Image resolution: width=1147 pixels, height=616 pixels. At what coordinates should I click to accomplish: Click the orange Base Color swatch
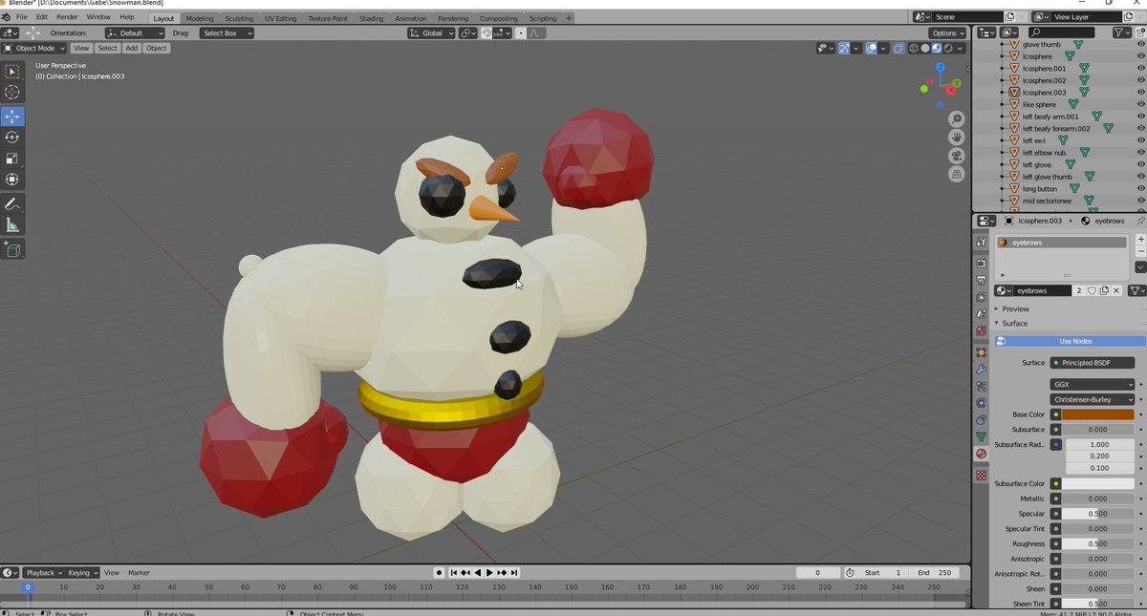(1098, 414)
